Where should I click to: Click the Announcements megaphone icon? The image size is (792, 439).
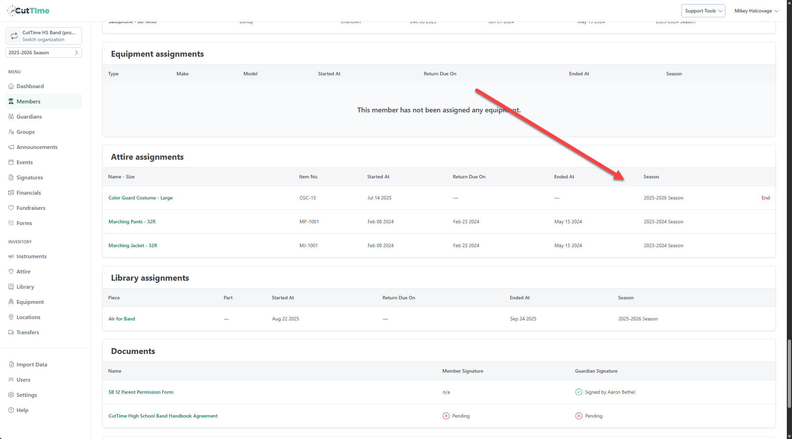[x=11, y=147]
